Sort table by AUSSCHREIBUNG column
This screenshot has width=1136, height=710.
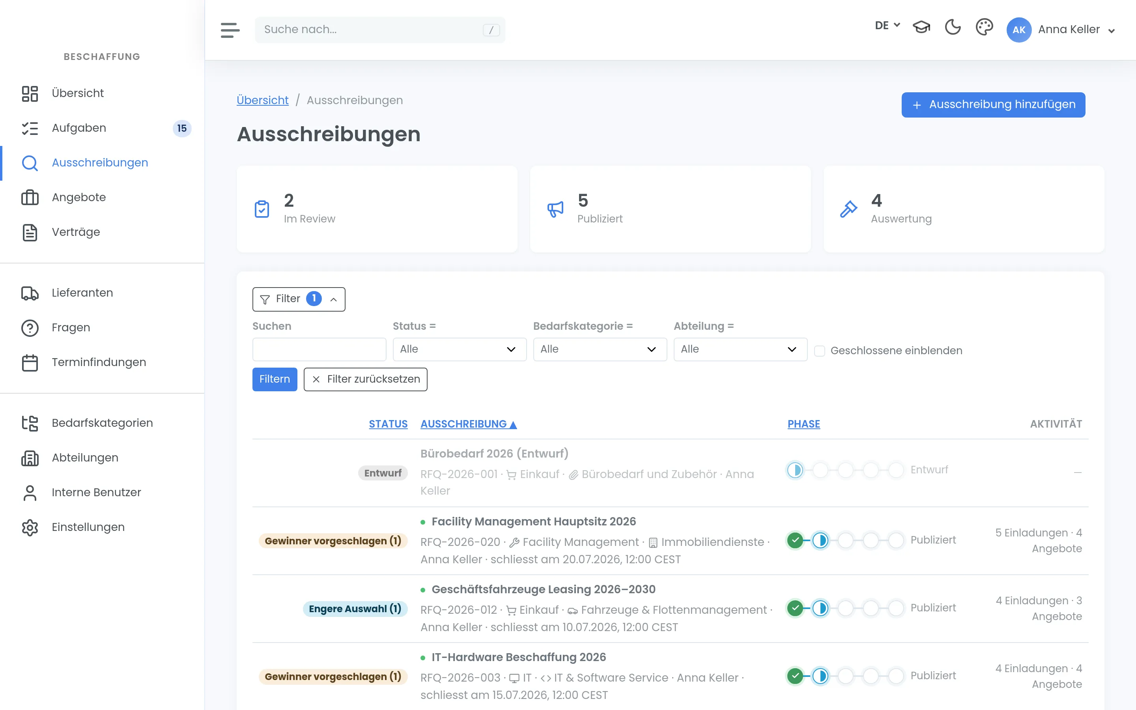468,424
